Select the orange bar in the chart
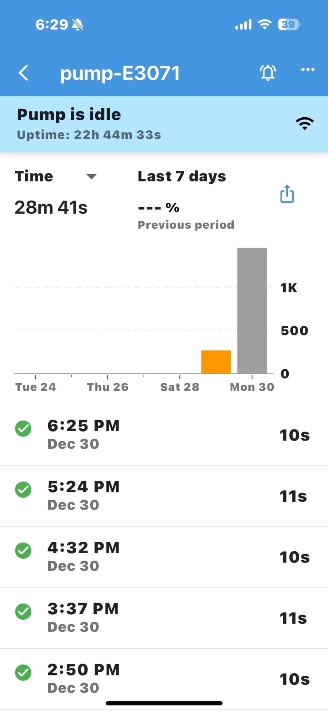The width and height of the screenshot is (328, 712). [x=216, y=361]
